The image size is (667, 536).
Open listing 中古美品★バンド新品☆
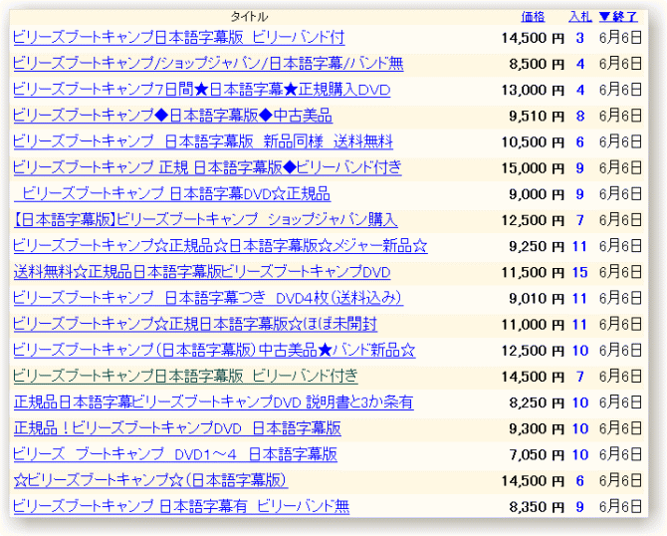point(214,350)
